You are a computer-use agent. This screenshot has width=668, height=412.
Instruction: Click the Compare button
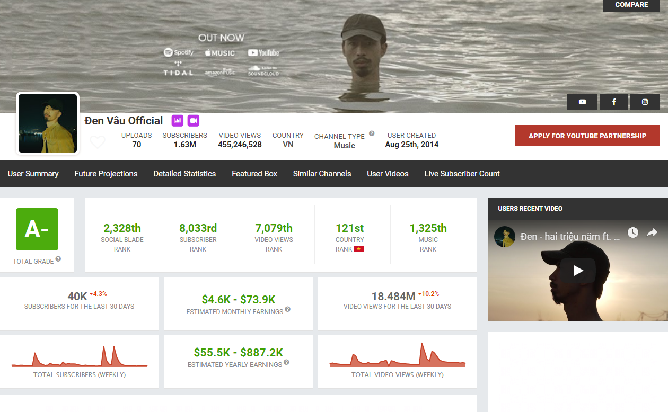(x=631, y=5)
